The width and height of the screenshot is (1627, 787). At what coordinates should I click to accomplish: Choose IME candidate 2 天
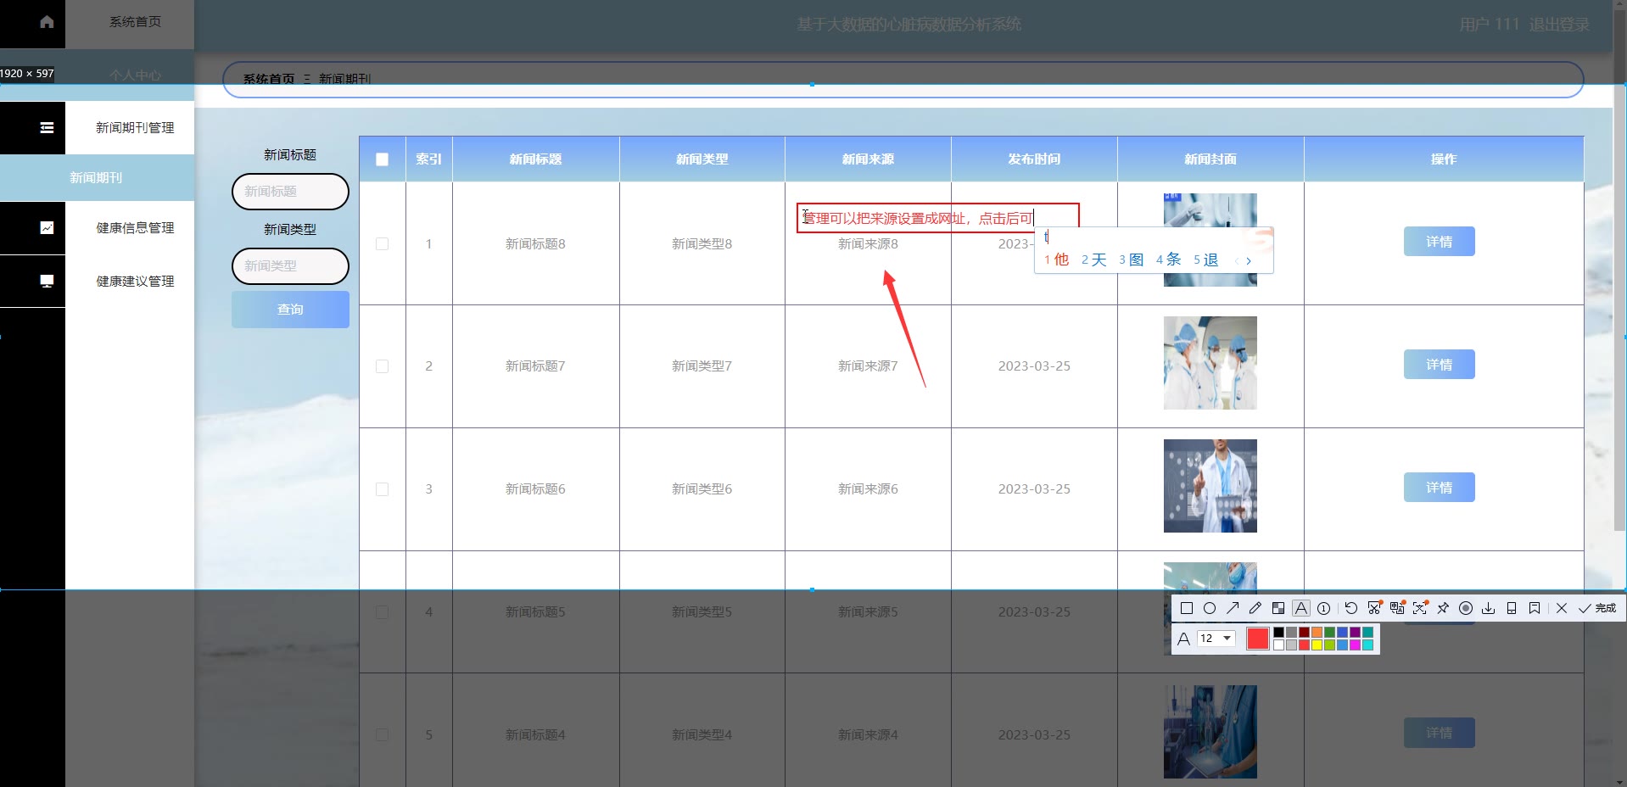click(x=1093, y=260)
